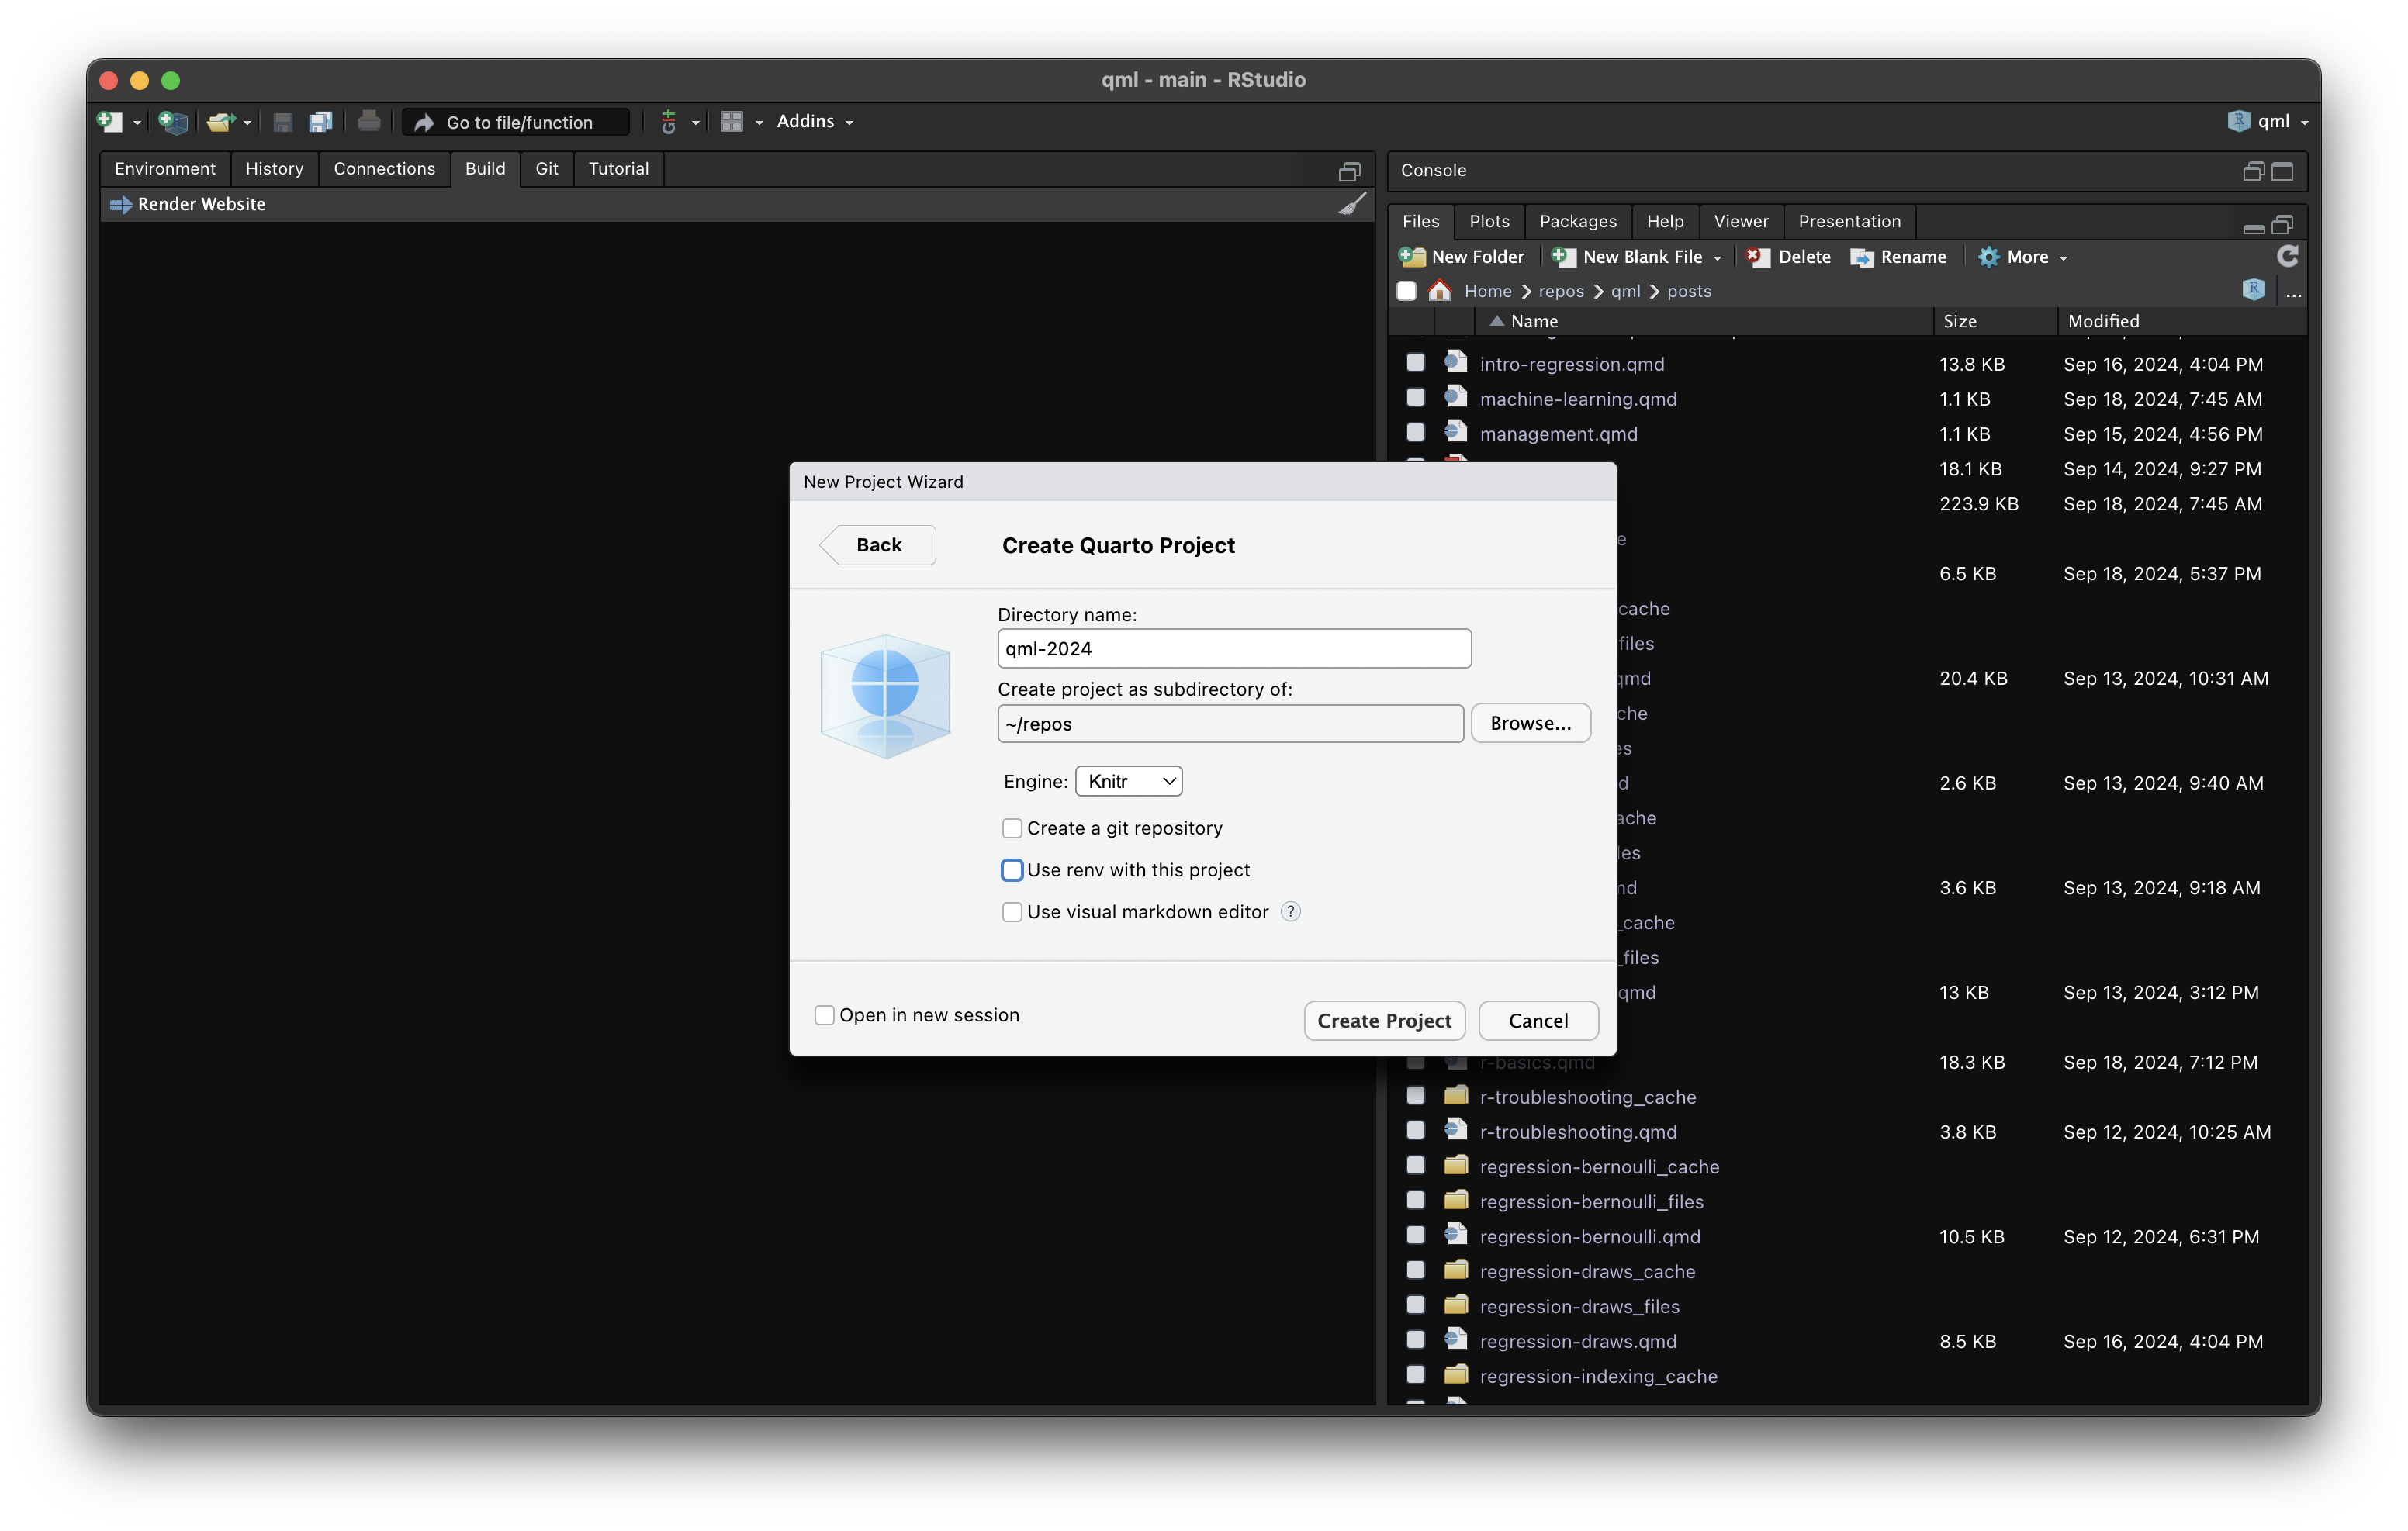
Task: Check the intro-regression.qmd checkbox
Action: [x=1415, y=362]
